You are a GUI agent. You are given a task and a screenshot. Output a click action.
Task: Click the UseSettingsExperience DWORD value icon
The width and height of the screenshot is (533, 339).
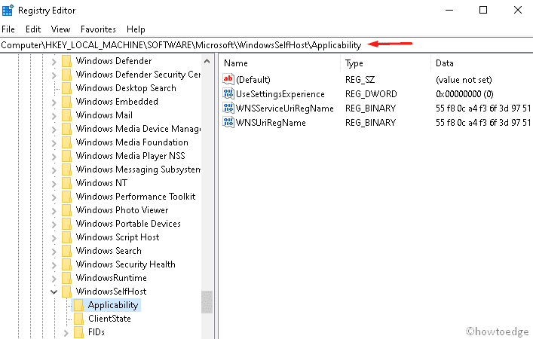229,94
